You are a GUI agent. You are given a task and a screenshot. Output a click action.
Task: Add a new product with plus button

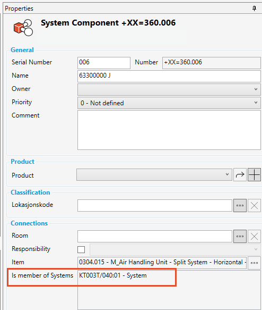pyautogui.click(x=255, y=174)
